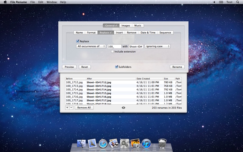
Task: Toggle the eye preview icon
Action: pyautogui.click(x=124, y=108)
